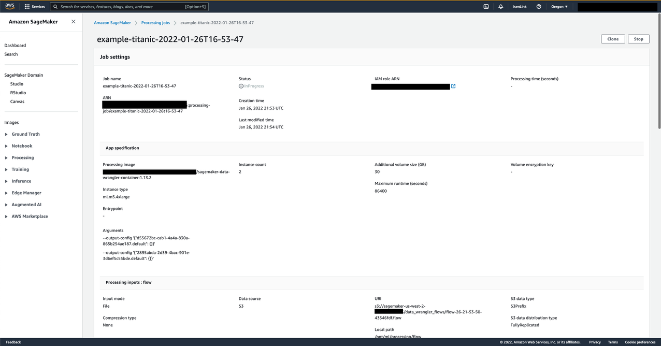Go to Amazon SageMaker breadcrumb

click(112, 23)
